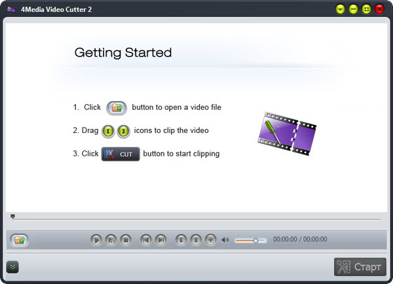
Task: Click the open video file button in bottom toolbar
Action: coord(20,240)
